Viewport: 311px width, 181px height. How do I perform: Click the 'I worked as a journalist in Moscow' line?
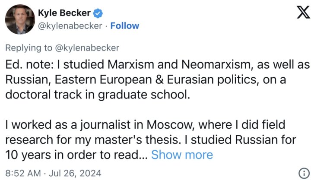[x=145, y=125]
